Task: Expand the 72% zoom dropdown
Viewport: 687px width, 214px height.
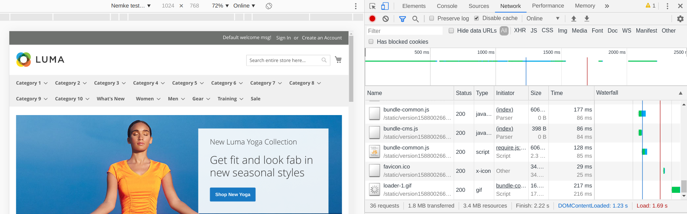Action: (220, 6)
